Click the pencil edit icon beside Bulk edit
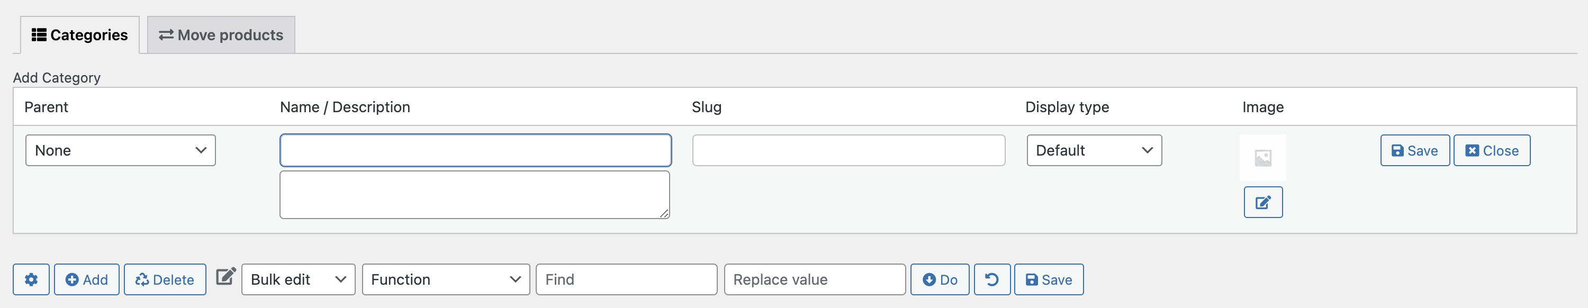Screen dimensions: 1588x308 click(x=225, y=277)
